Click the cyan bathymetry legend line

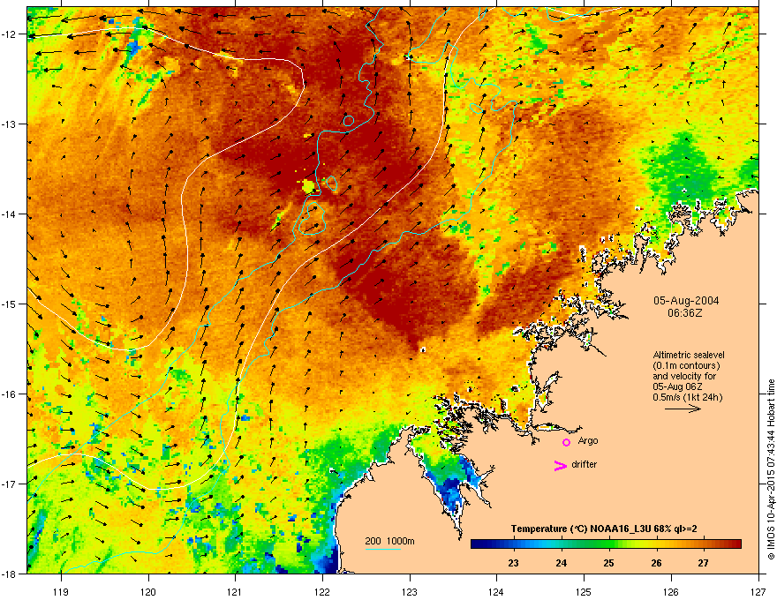383,549
